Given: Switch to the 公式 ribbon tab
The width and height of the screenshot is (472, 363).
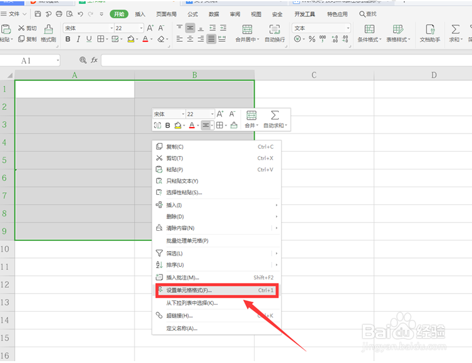Looking at the screenshot, I should point(193,14).
